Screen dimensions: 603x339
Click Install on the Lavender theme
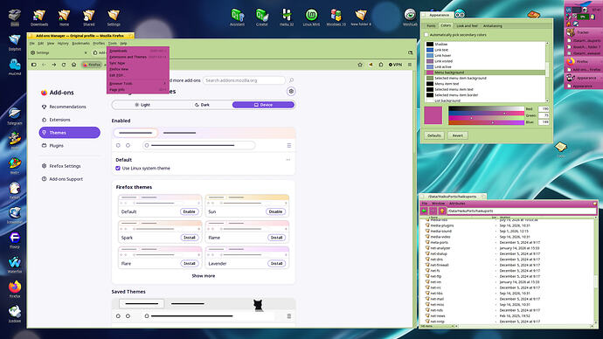(x=276, y=264)
